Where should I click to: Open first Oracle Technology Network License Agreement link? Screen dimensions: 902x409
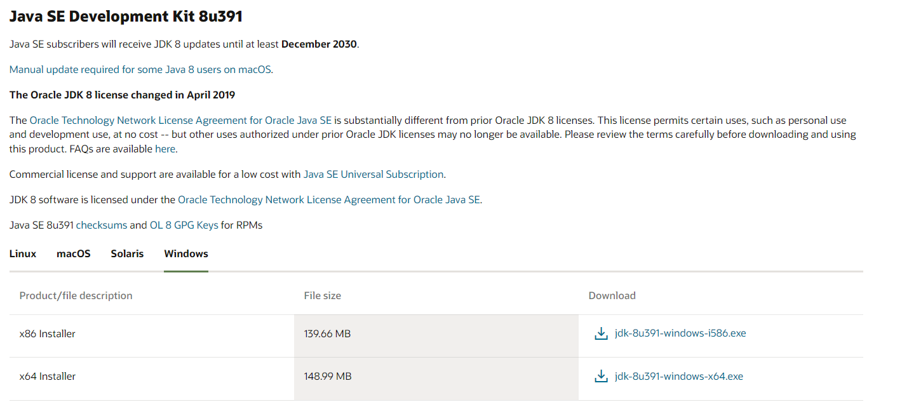181,120
